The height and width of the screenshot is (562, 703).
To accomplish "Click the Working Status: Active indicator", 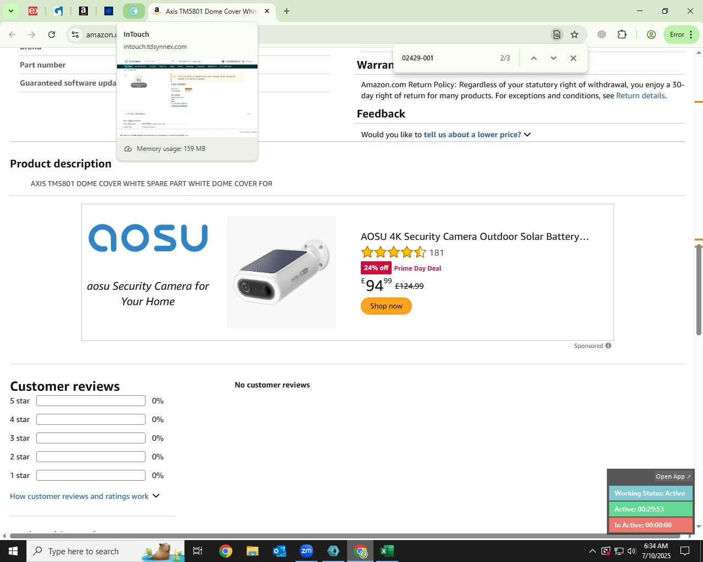I will [x=650, y=493].
